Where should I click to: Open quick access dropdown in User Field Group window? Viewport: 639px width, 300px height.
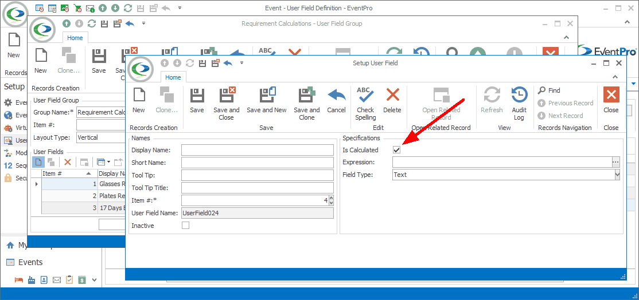coord(143,23)
